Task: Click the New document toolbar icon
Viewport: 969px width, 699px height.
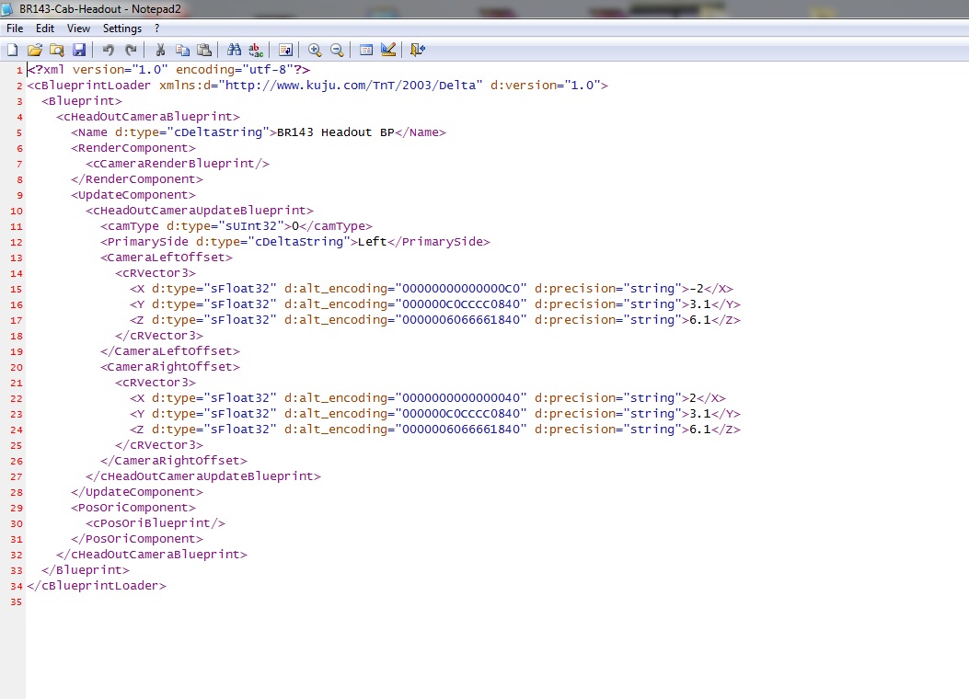Action: point(13,50)
